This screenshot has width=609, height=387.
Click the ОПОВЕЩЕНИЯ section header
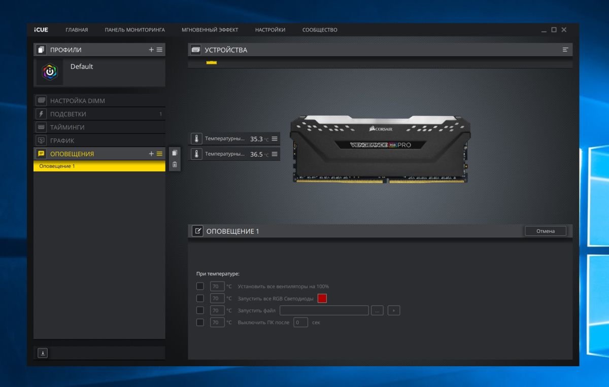tap(99, 154)
